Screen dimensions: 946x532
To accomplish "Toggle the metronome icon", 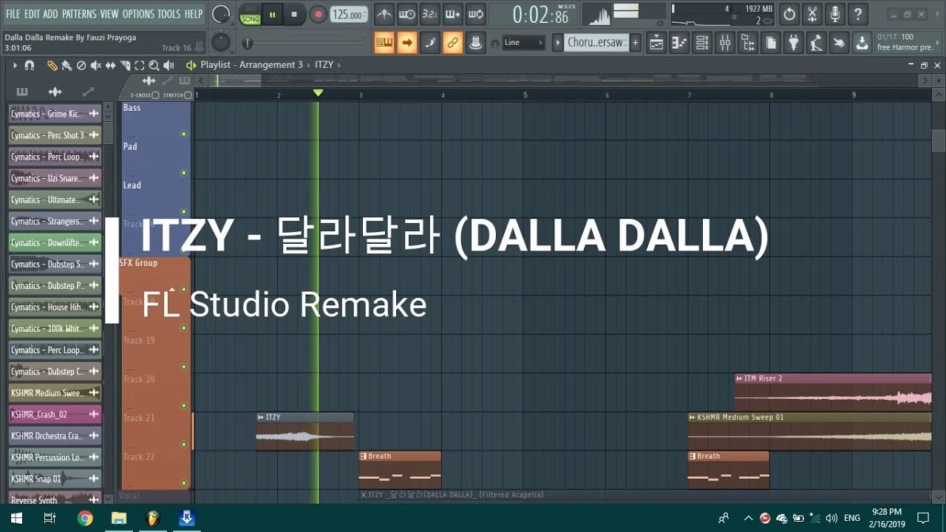I will point(384,14).
